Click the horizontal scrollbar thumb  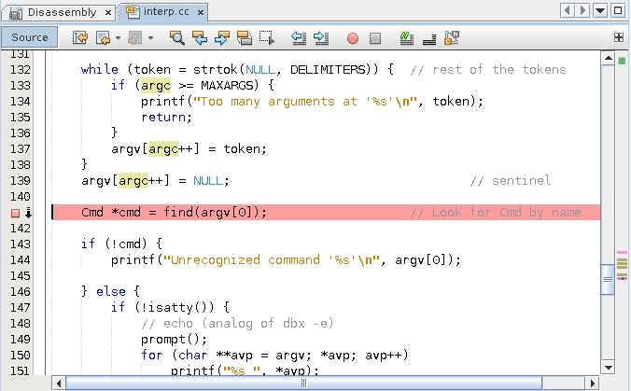pyautogui.click(x=303, y=383)
